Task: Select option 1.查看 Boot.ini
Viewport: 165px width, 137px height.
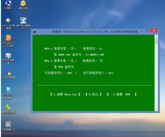Action: coord(65,94)
